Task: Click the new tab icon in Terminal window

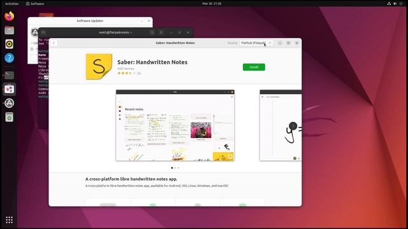Action: click(43, 32)
